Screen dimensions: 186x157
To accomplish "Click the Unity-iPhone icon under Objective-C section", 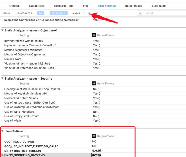I will coord(94,35).
